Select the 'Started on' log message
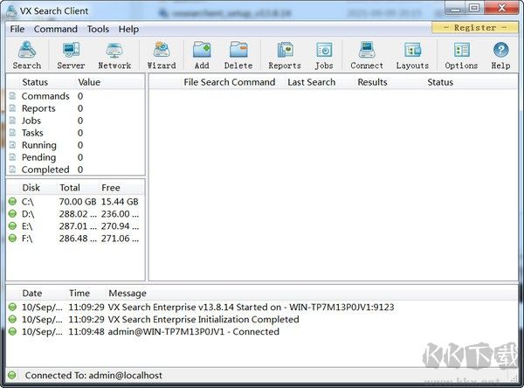Image resolution: width=524 pixels, height=388 pixels. point(251,307)
